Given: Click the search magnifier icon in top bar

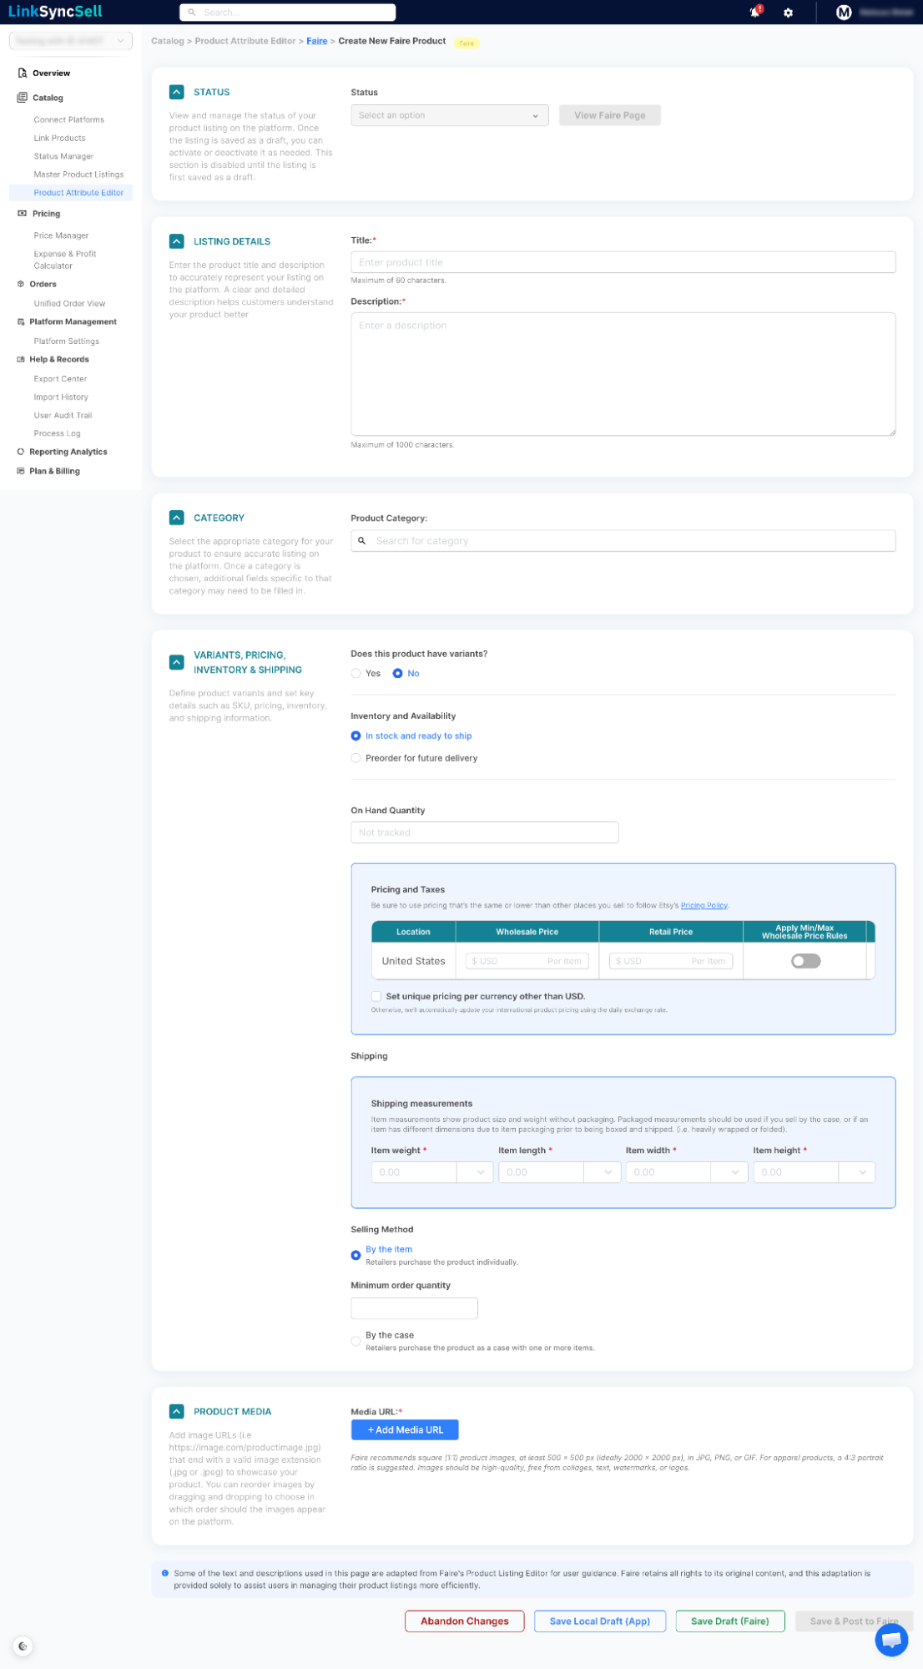Looking at the screenshot, I should click(x=192, y=13).
